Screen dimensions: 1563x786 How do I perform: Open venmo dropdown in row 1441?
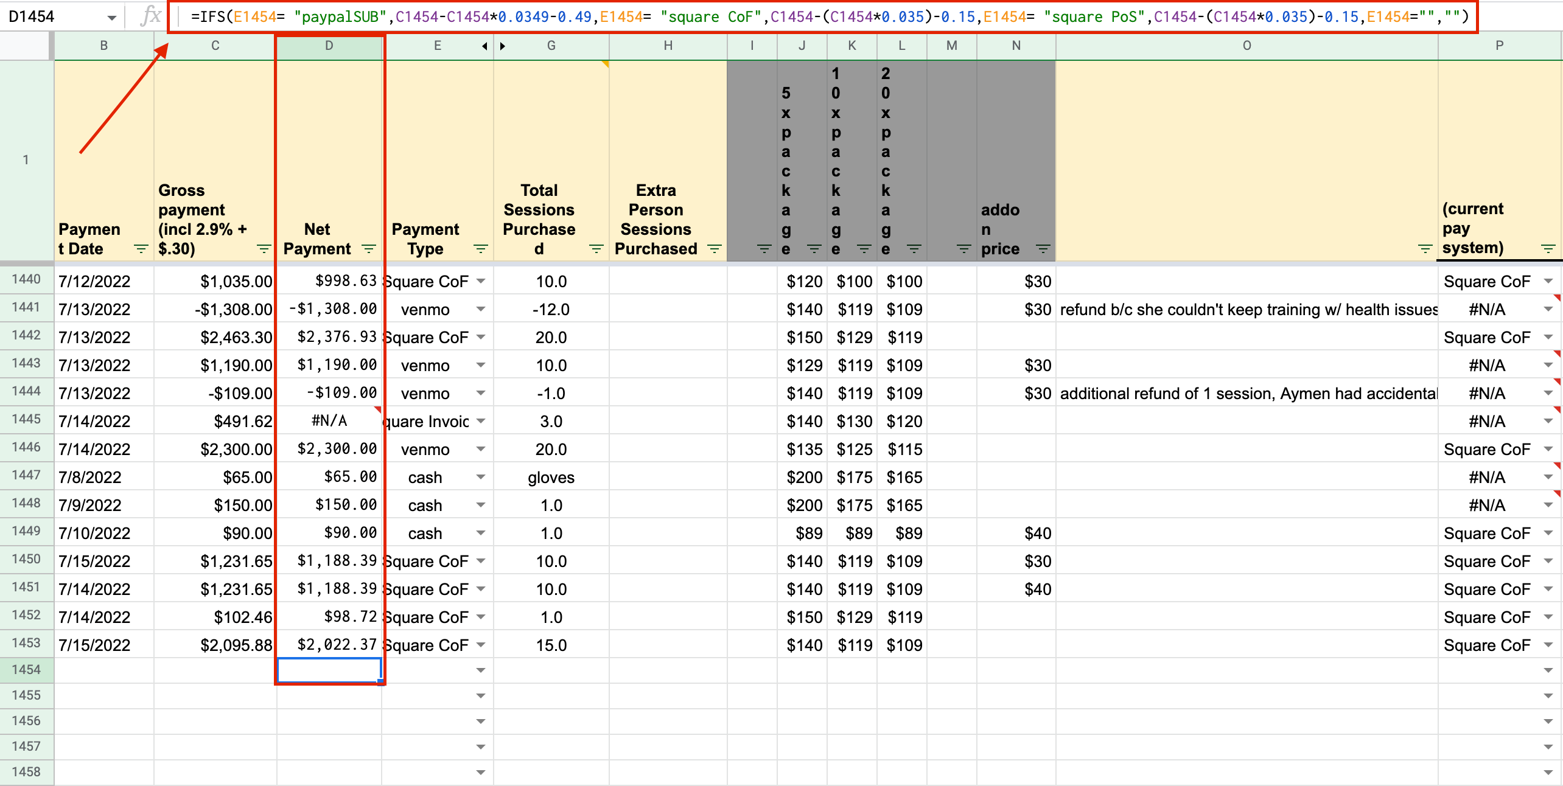click(x=481, y=309)
